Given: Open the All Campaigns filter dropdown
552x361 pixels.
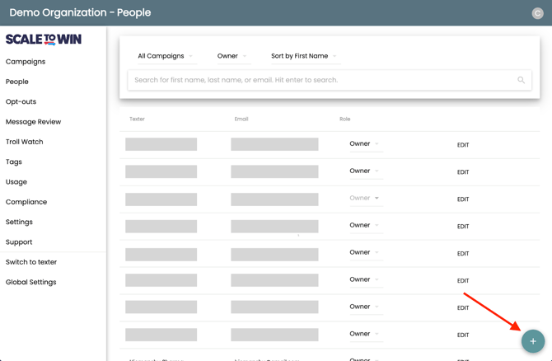Looking at the screenshot, I should [x=165, y=56].
